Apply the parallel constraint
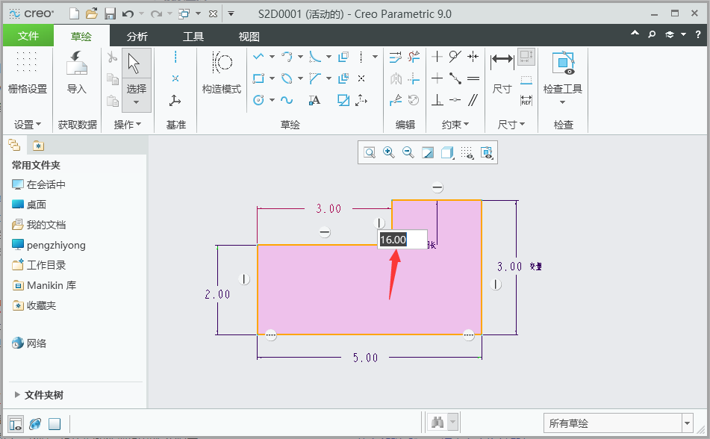The width and height of the screenshot is (710, 439). pyautogui.click(x=473, y=100)
